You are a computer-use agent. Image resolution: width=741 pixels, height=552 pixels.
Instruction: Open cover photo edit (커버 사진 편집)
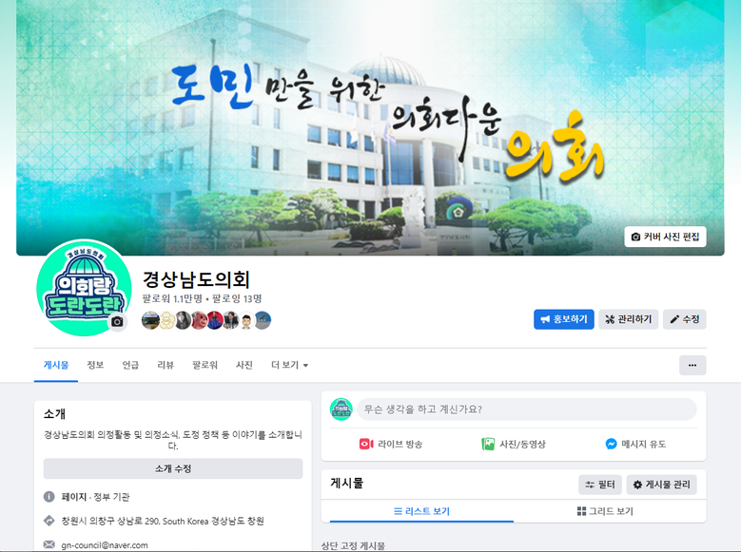(x=666, y=237)
